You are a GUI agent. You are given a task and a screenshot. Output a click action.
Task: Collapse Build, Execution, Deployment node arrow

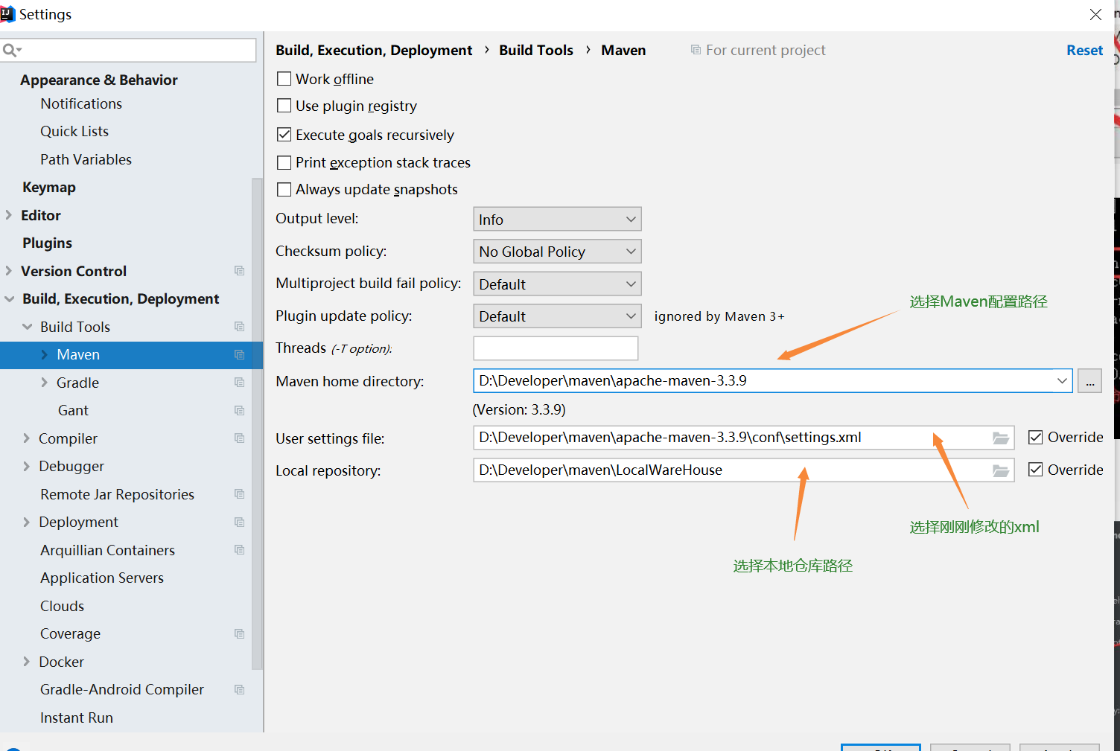9,299
